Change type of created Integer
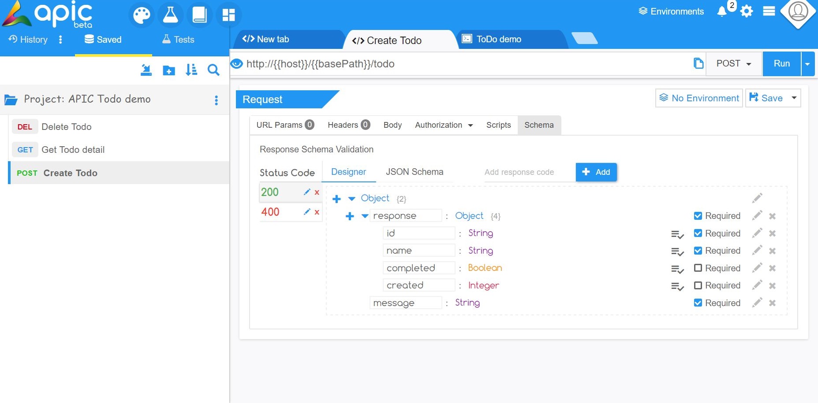Viewport: 818px width, 403px height. 483,285
